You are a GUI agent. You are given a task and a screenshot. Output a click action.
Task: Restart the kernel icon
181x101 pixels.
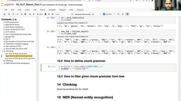(49, 14)
